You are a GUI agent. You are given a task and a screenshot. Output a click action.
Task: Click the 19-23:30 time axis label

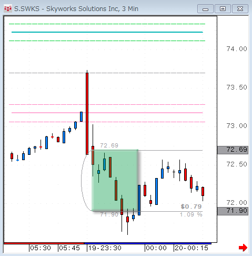click(x=105, y=248)
